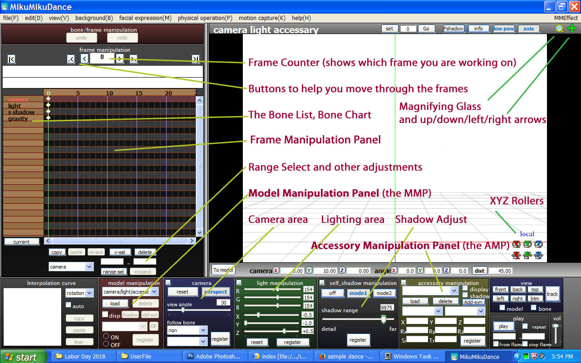581x363 pixels.
Task: Open the accessory selection dropdown
Action: [x=430, y=290]
